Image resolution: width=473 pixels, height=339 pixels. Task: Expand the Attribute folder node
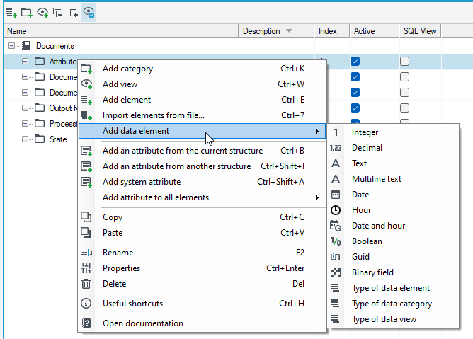point(25,62)
